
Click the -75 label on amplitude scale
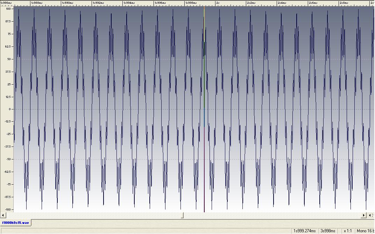coord(8,184)
